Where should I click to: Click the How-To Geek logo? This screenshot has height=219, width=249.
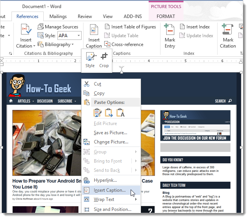40,86
